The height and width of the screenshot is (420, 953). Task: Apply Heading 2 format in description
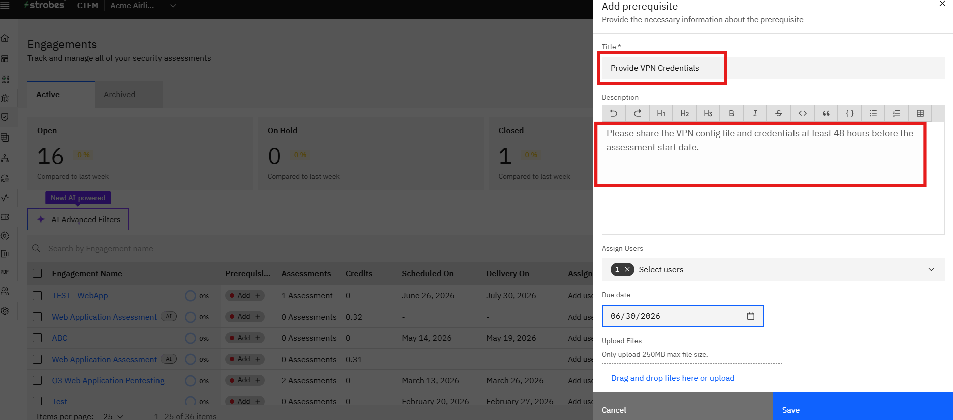click(x=684, y=113)
